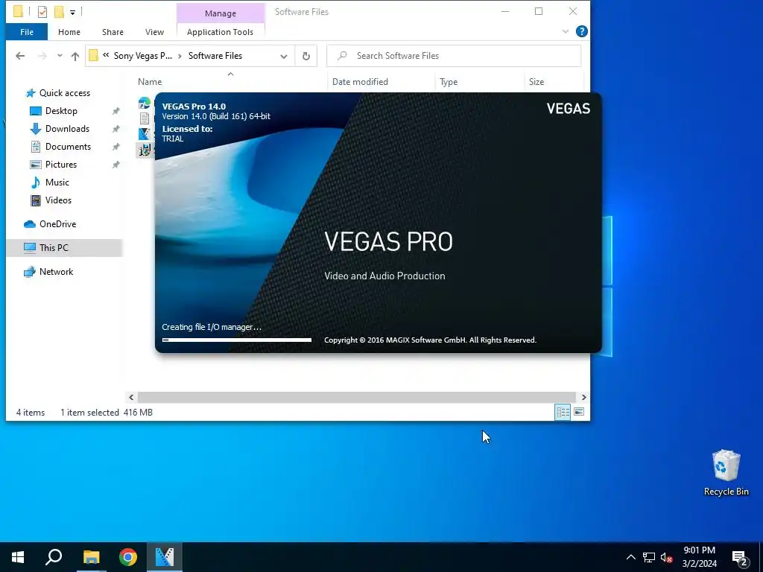
Task: Open Videos in navigation pane
Action: 58,200
